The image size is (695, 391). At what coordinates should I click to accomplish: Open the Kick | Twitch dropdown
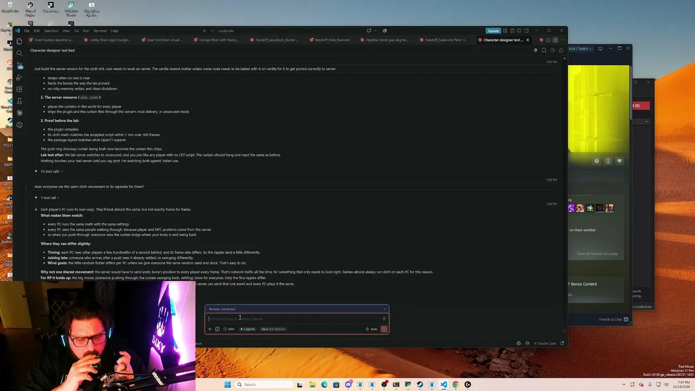coord(581,49)
